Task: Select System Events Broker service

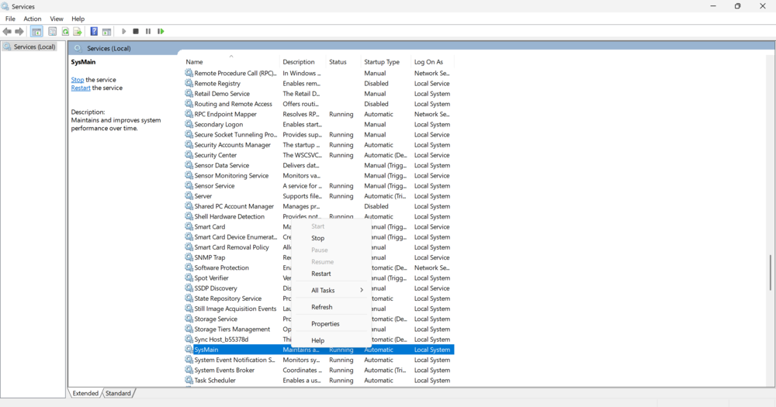Action: 318,370
